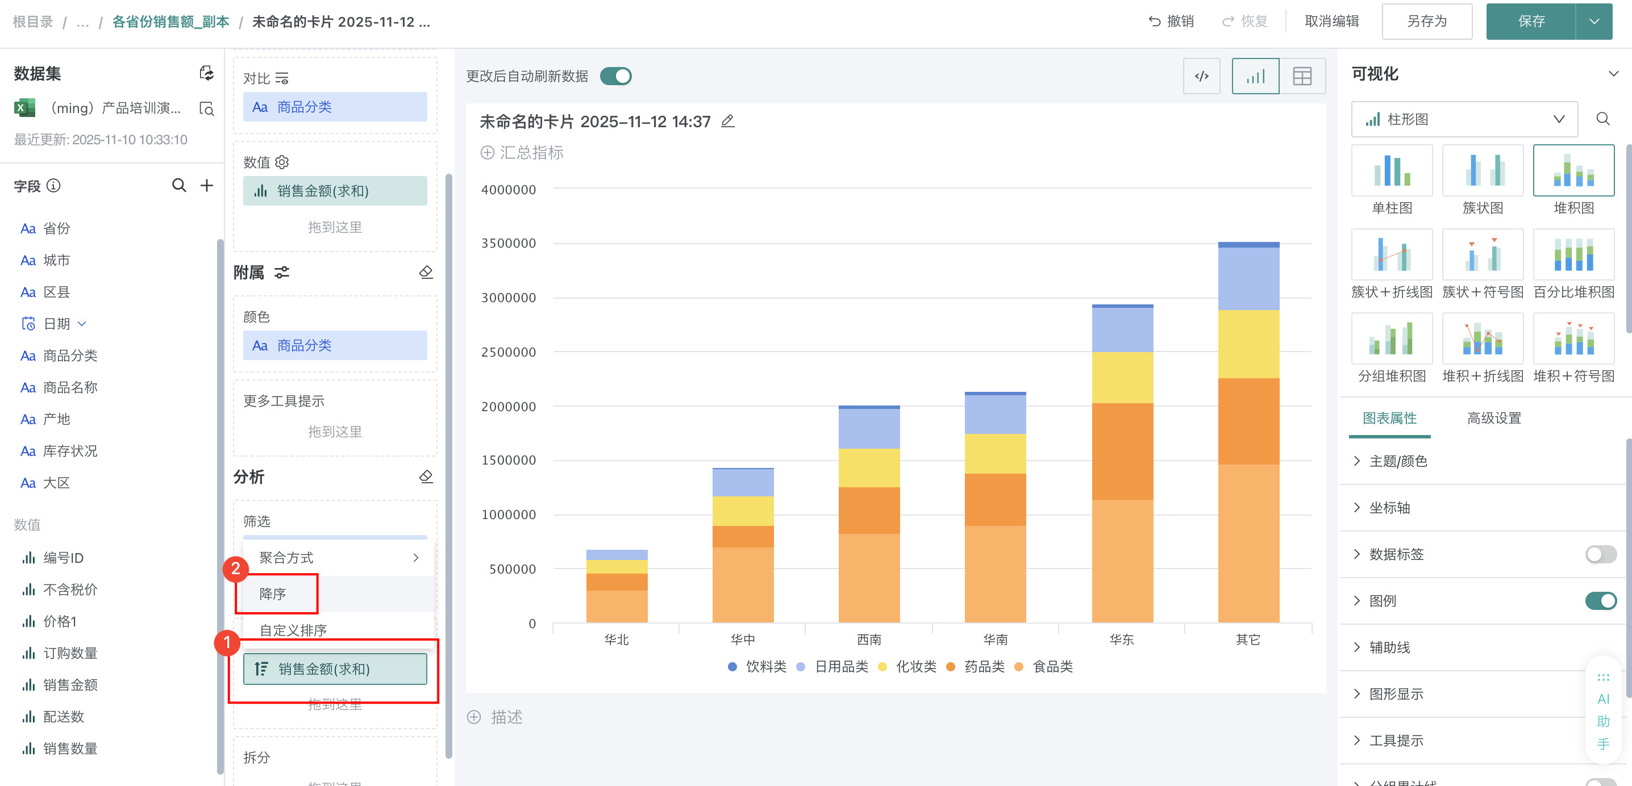
Task: Select 降序 in the sort menu
Action: click(x=273, y=594)
